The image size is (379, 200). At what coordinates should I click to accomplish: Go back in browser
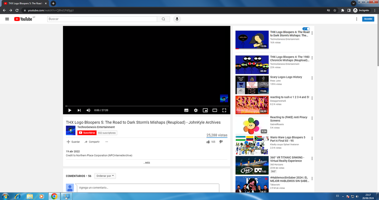(x=4, y=10)
